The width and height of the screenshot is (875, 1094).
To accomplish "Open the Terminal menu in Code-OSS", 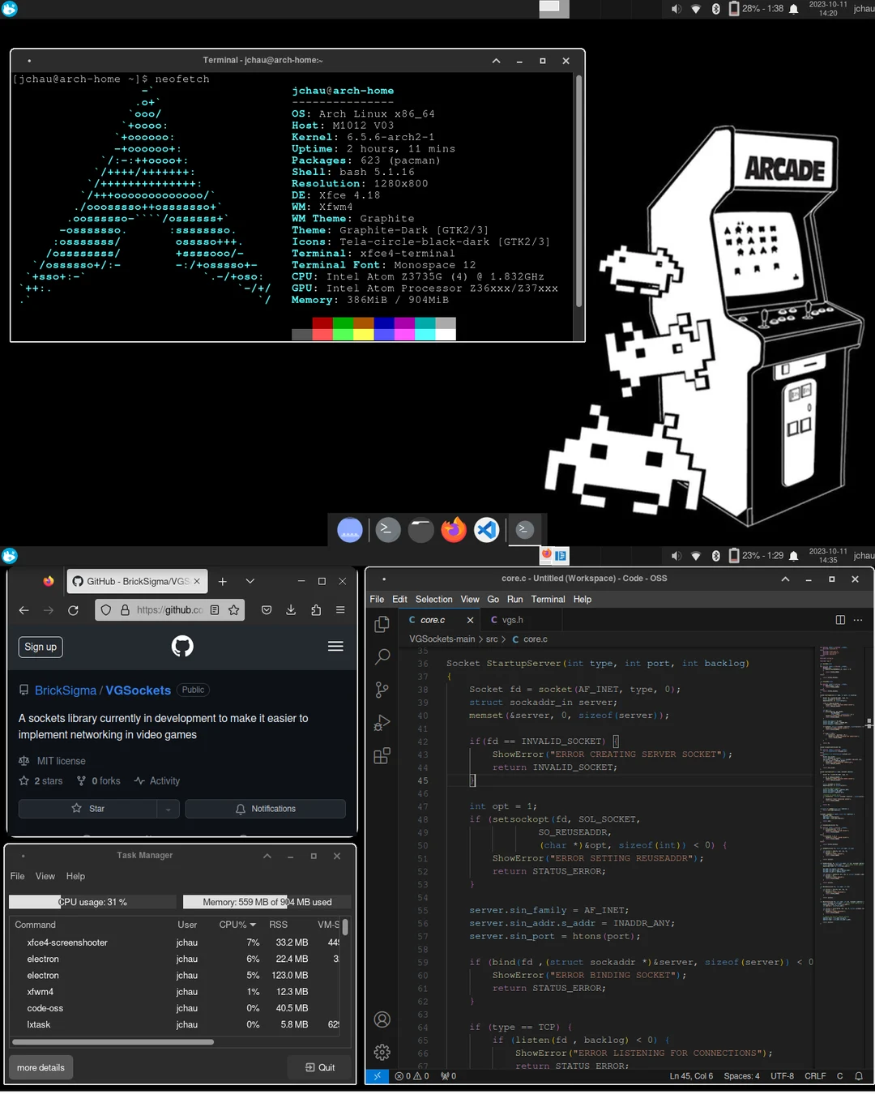I will tap(548, 599).
